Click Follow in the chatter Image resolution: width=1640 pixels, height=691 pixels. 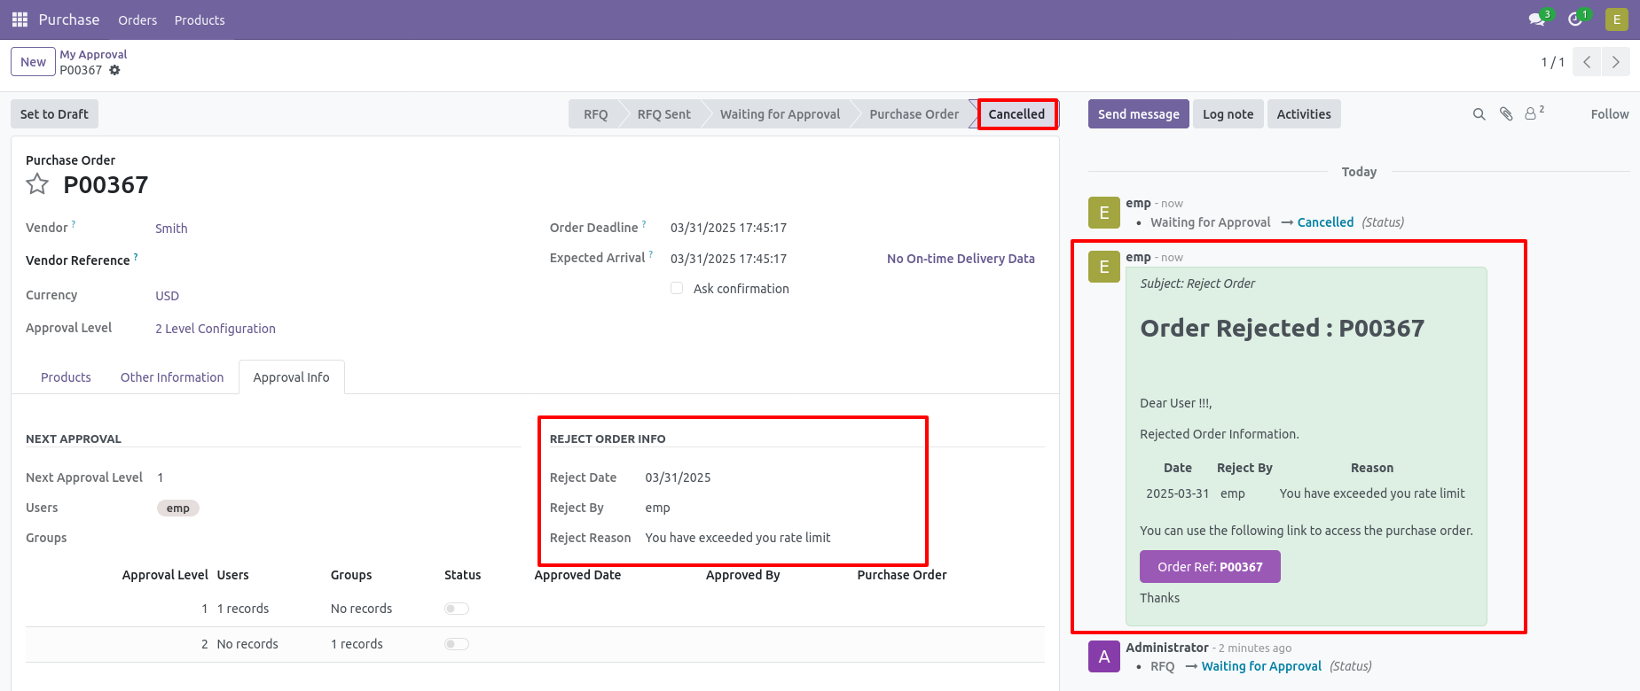[x=1609, y=114]
